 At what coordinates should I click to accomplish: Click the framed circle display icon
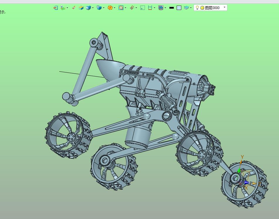coord(121,8)
